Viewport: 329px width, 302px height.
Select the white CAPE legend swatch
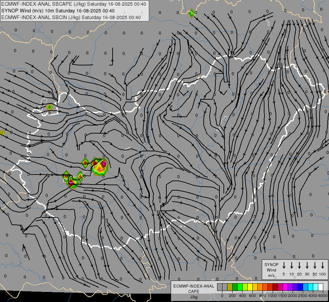pyautogui.click(x=321, y=287)
